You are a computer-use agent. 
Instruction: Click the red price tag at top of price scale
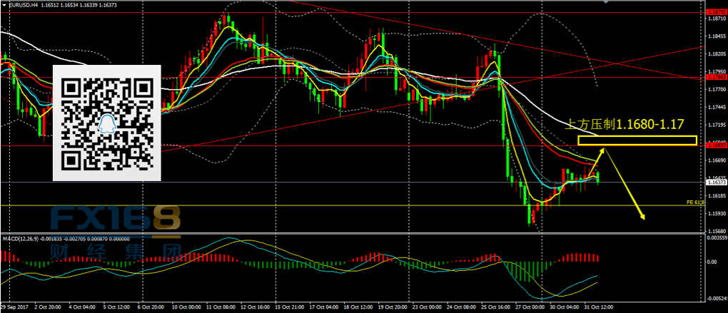click(715, 12)
